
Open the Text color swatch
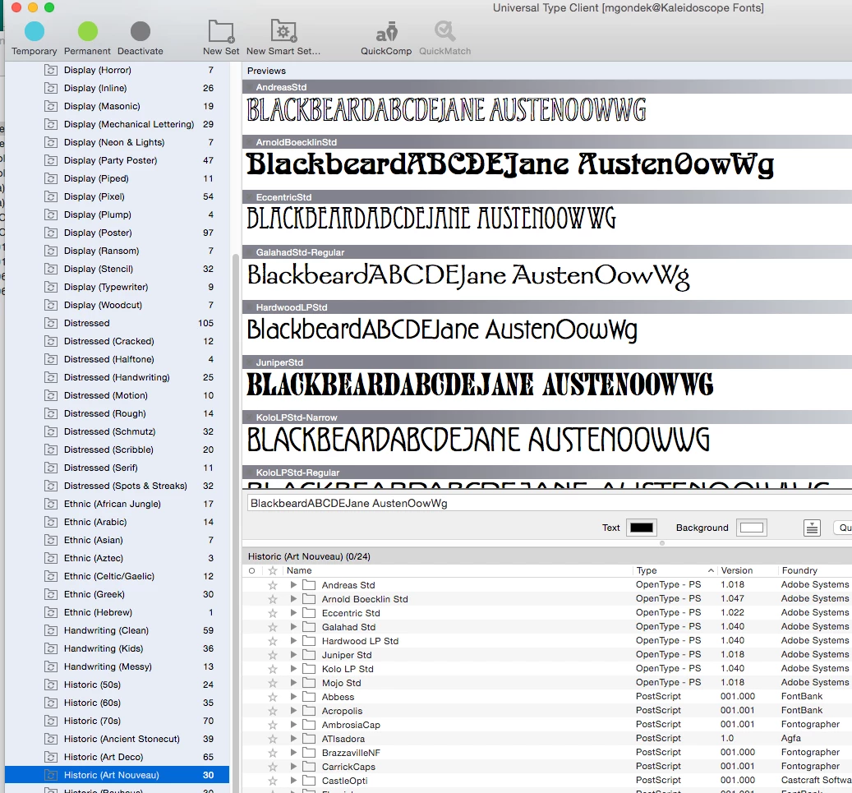[641, 528]
